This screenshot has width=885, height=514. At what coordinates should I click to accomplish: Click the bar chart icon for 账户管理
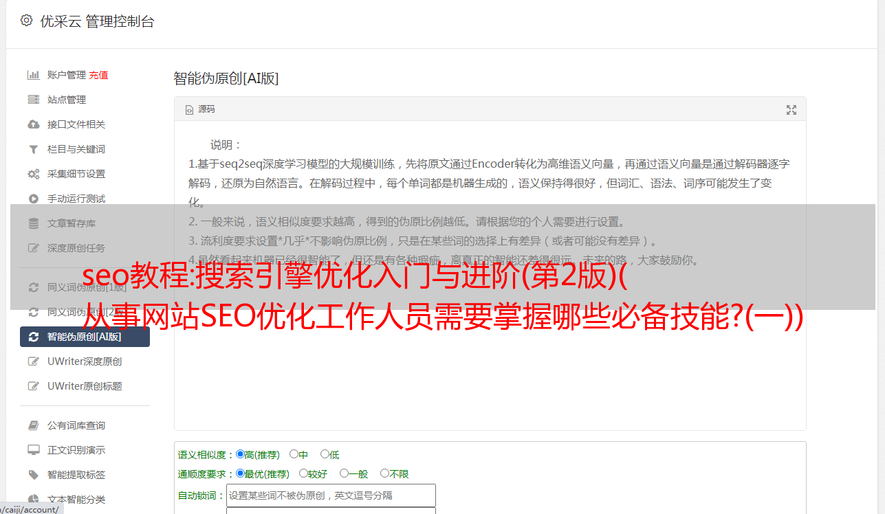pyautogui.click(x=33, y=75)
